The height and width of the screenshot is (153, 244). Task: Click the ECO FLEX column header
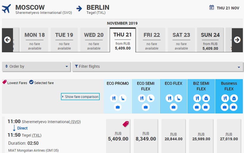tap(173, 83)
